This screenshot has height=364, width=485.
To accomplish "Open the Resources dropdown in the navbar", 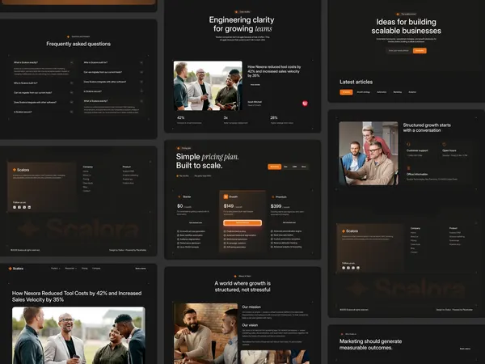I will tap(71, 269).
